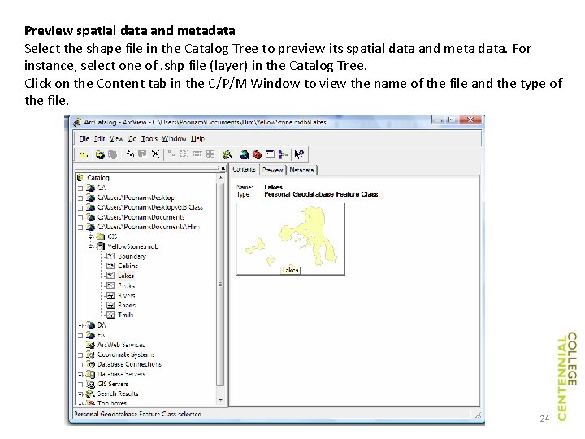The width and height of the screenshot is (585, 439).
Task: Click the YellowStone.mdb database icon
Action: (x=101, y=246)
